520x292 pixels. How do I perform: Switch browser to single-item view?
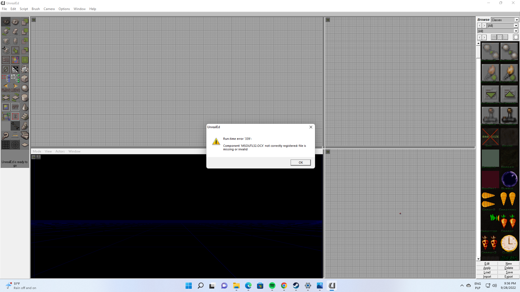coord(494,37)
